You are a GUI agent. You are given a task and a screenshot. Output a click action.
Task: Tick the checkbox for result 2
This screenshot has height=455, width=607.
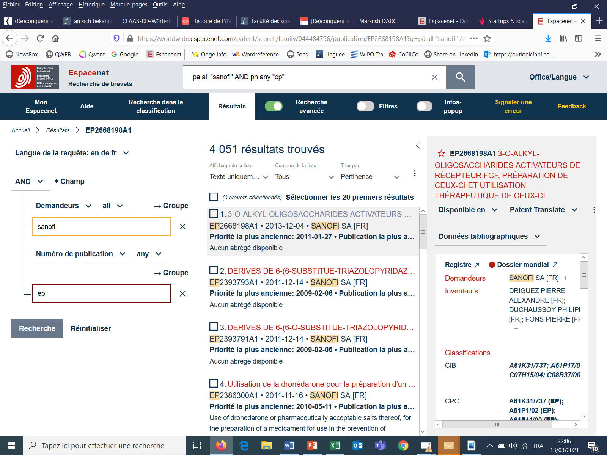click(x=214, y=270)
